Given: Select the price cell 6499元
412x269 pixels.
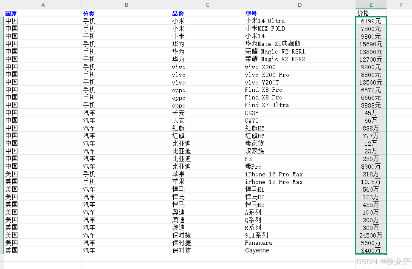Looking at the screenshot, I should coord(371,21).
